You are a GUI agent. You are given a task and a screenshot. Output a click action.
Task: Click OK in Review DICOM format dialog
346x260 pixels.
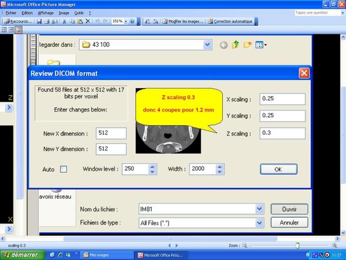coord(278,170)
